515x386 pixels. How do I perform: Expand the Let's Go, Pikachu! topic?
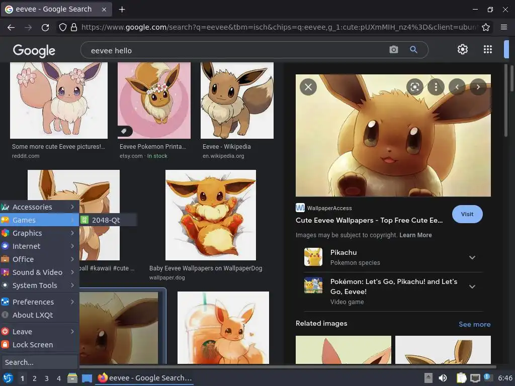click(472, 286)
